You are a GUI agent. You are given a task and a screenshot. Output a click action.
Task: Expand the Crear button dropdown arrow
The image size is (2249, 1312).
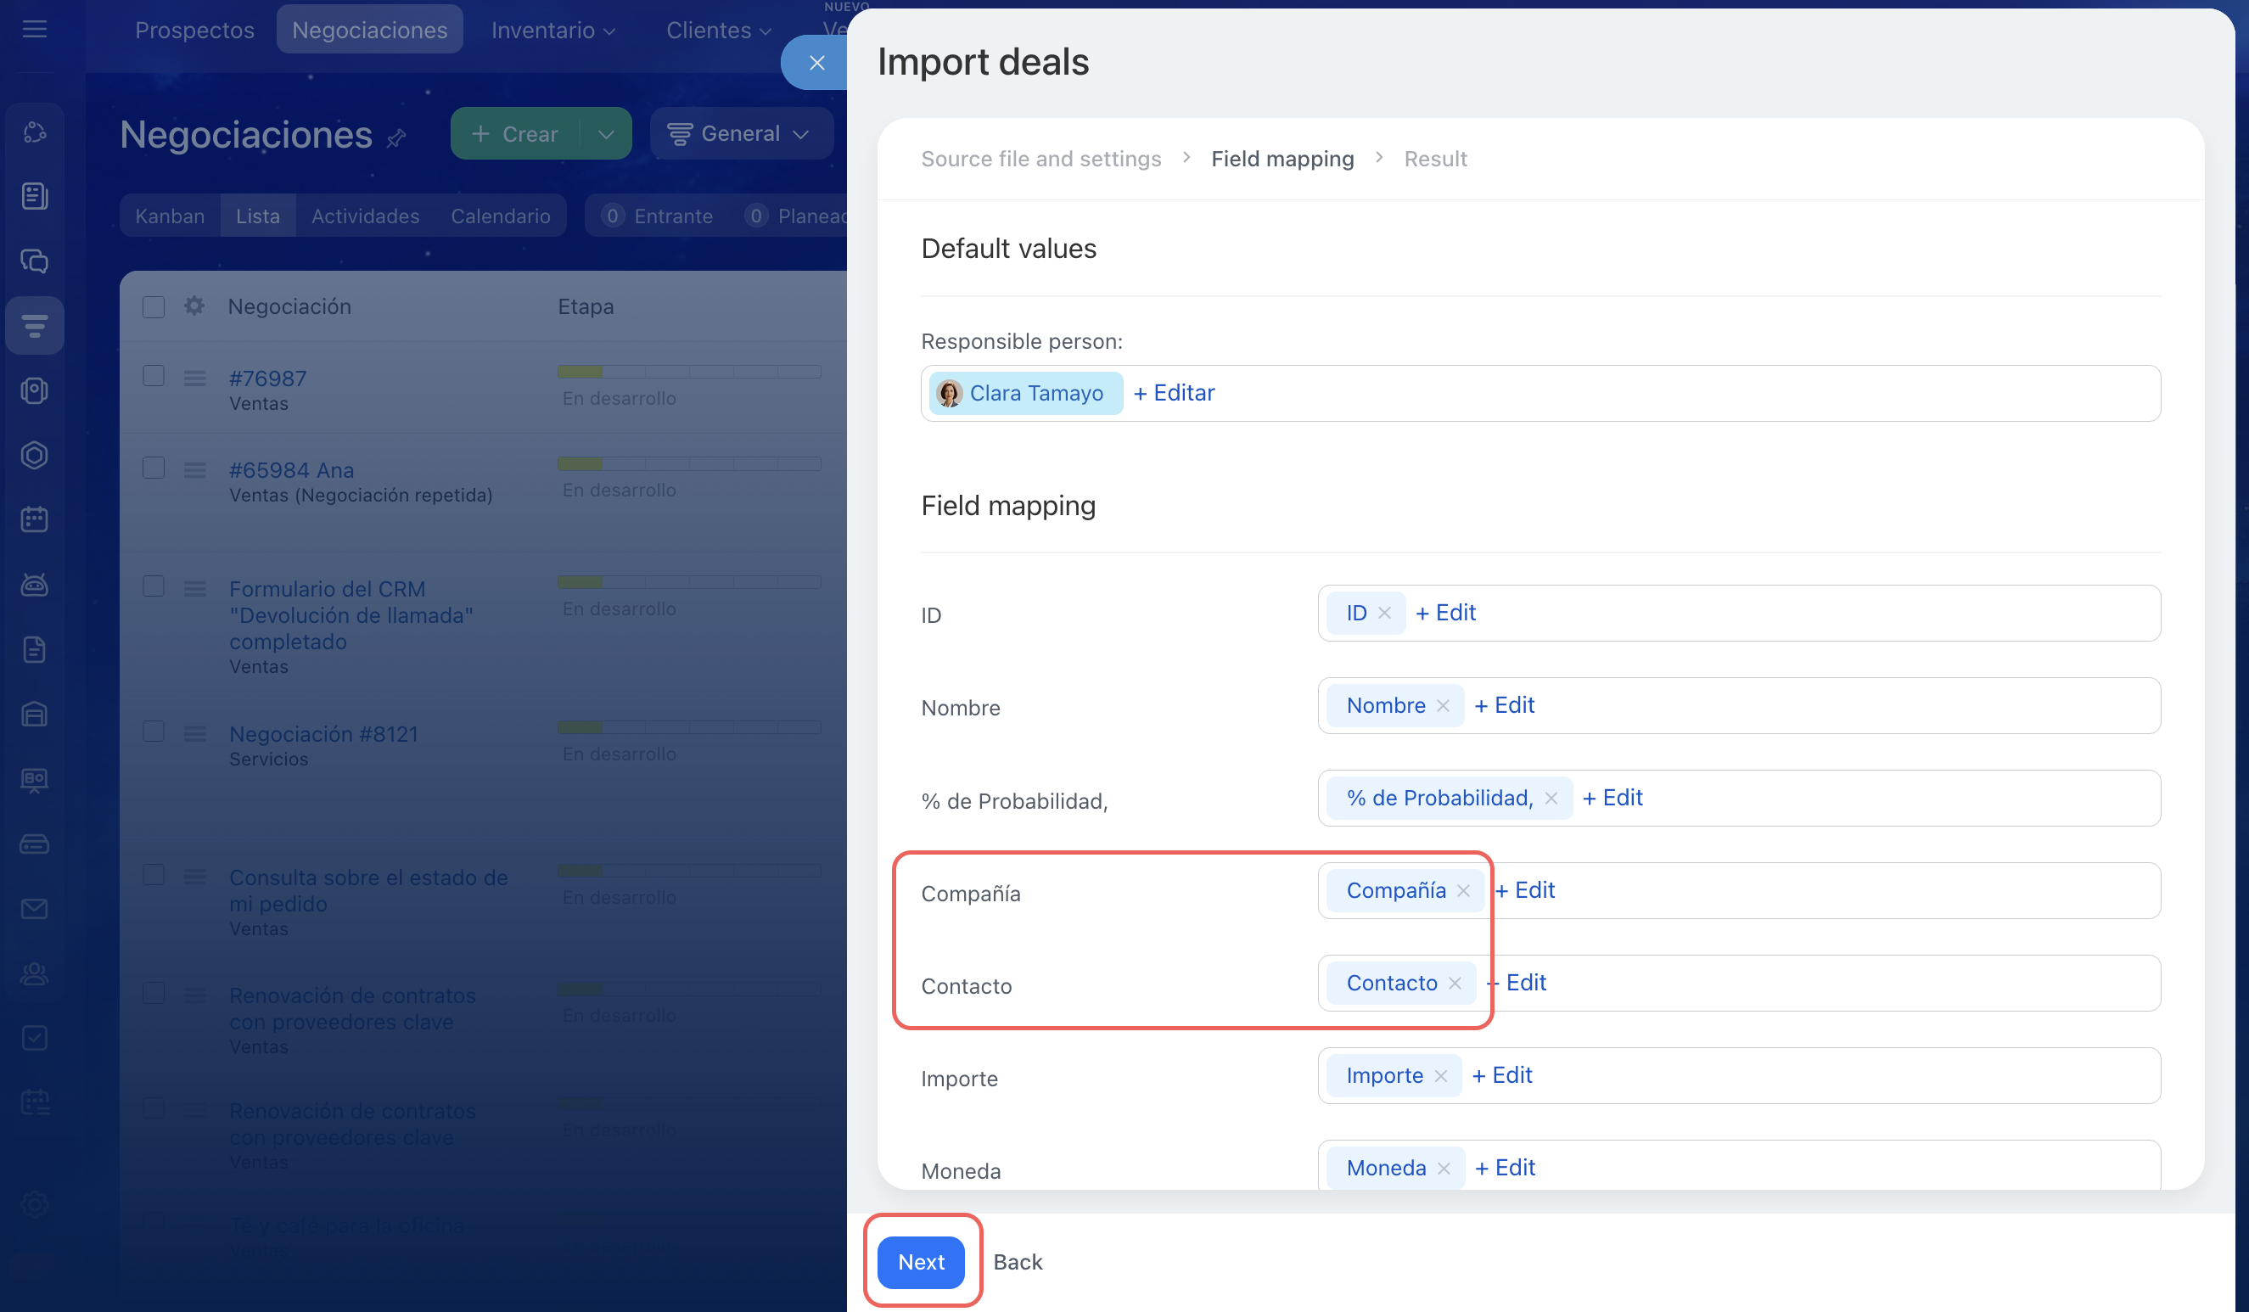click(606, 134)
